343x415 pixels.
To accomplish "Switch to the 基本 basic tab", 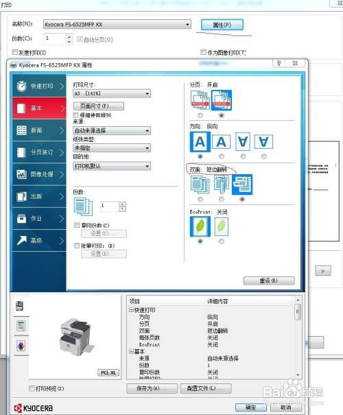I will (39, 108).
